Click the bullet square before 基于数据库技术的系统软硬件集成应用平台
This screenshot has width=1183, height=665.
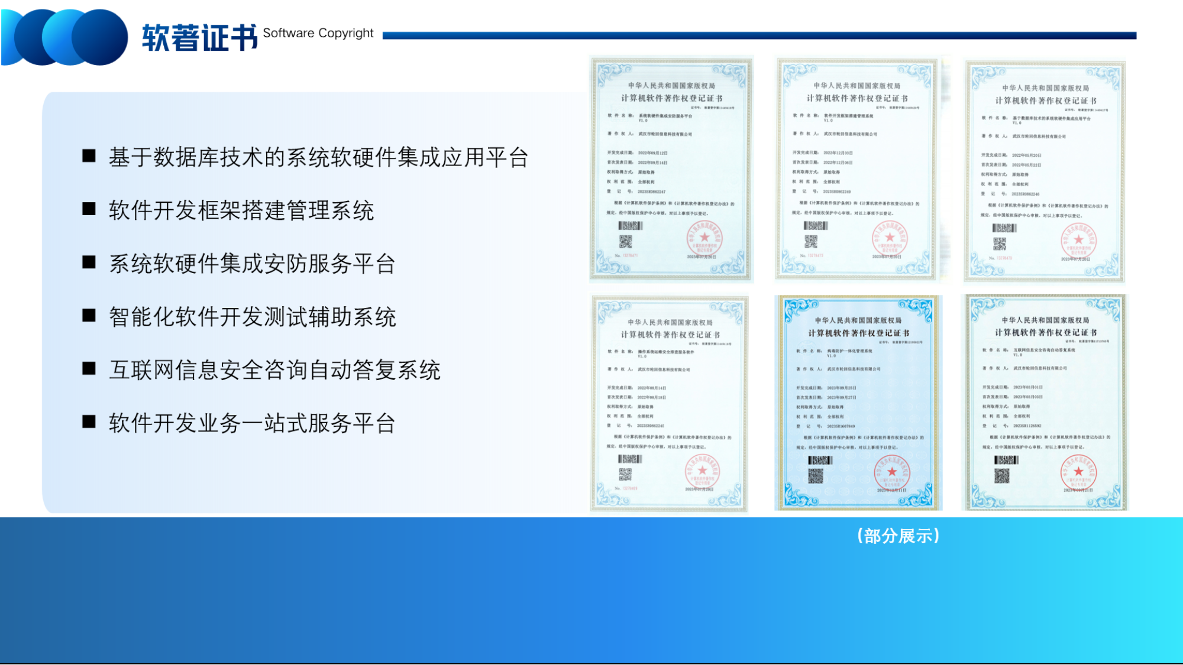pos(89,156)
